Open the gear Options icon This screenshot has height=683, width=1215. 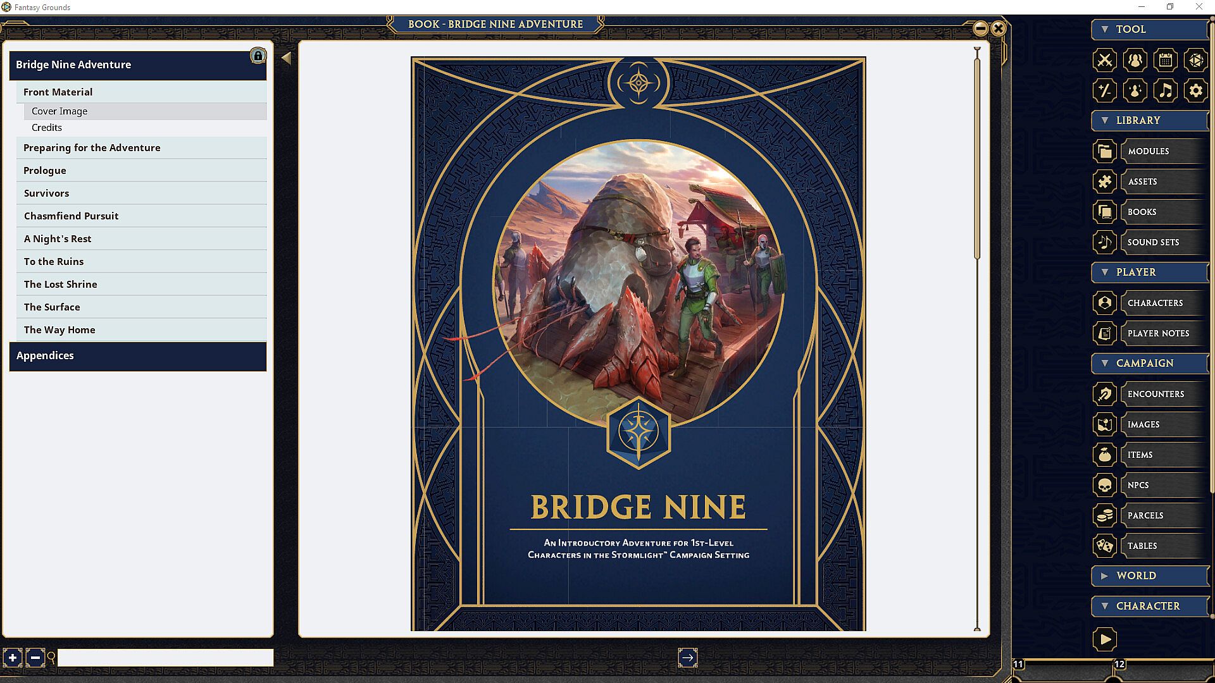[x=1195, y=90]
